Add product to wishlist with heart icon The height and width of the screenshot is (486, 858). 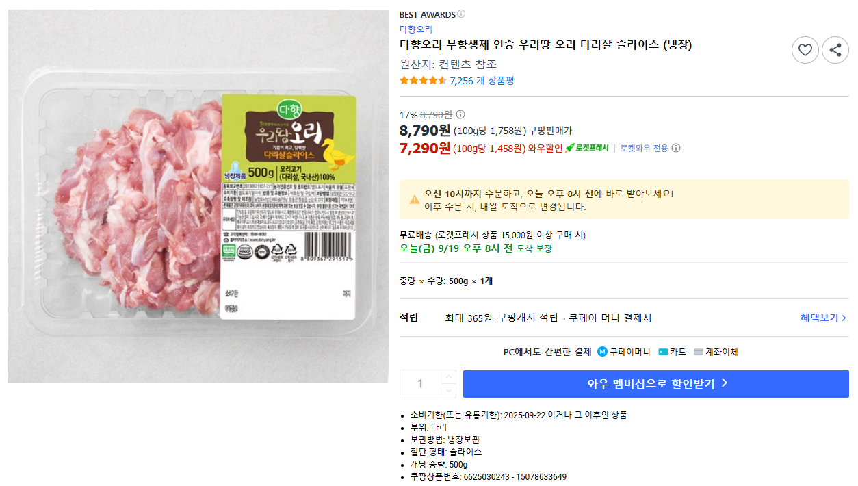[805, 50]
